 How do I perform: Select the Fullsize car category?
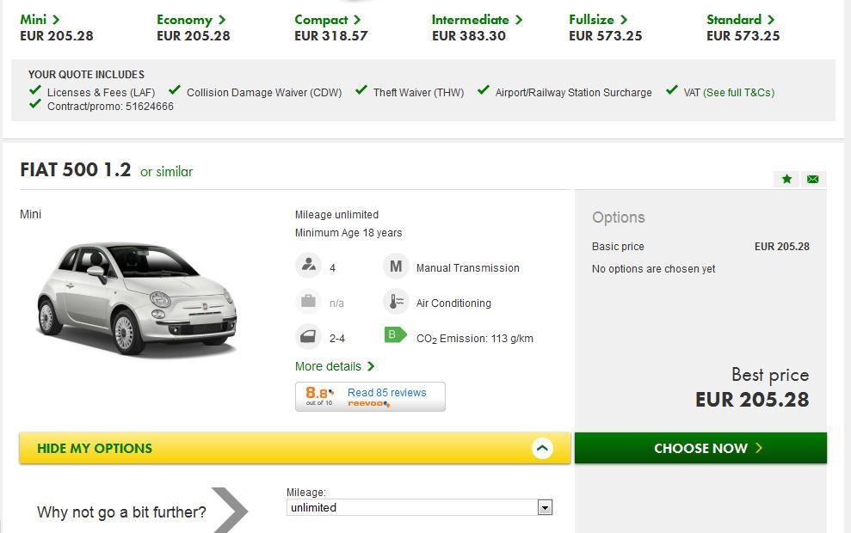point(598,20)
